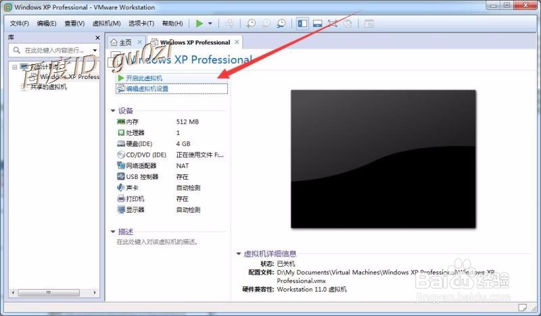Close the 库 library panel
This screenshot has height=316, width=541.
click(x=97, y=38)
